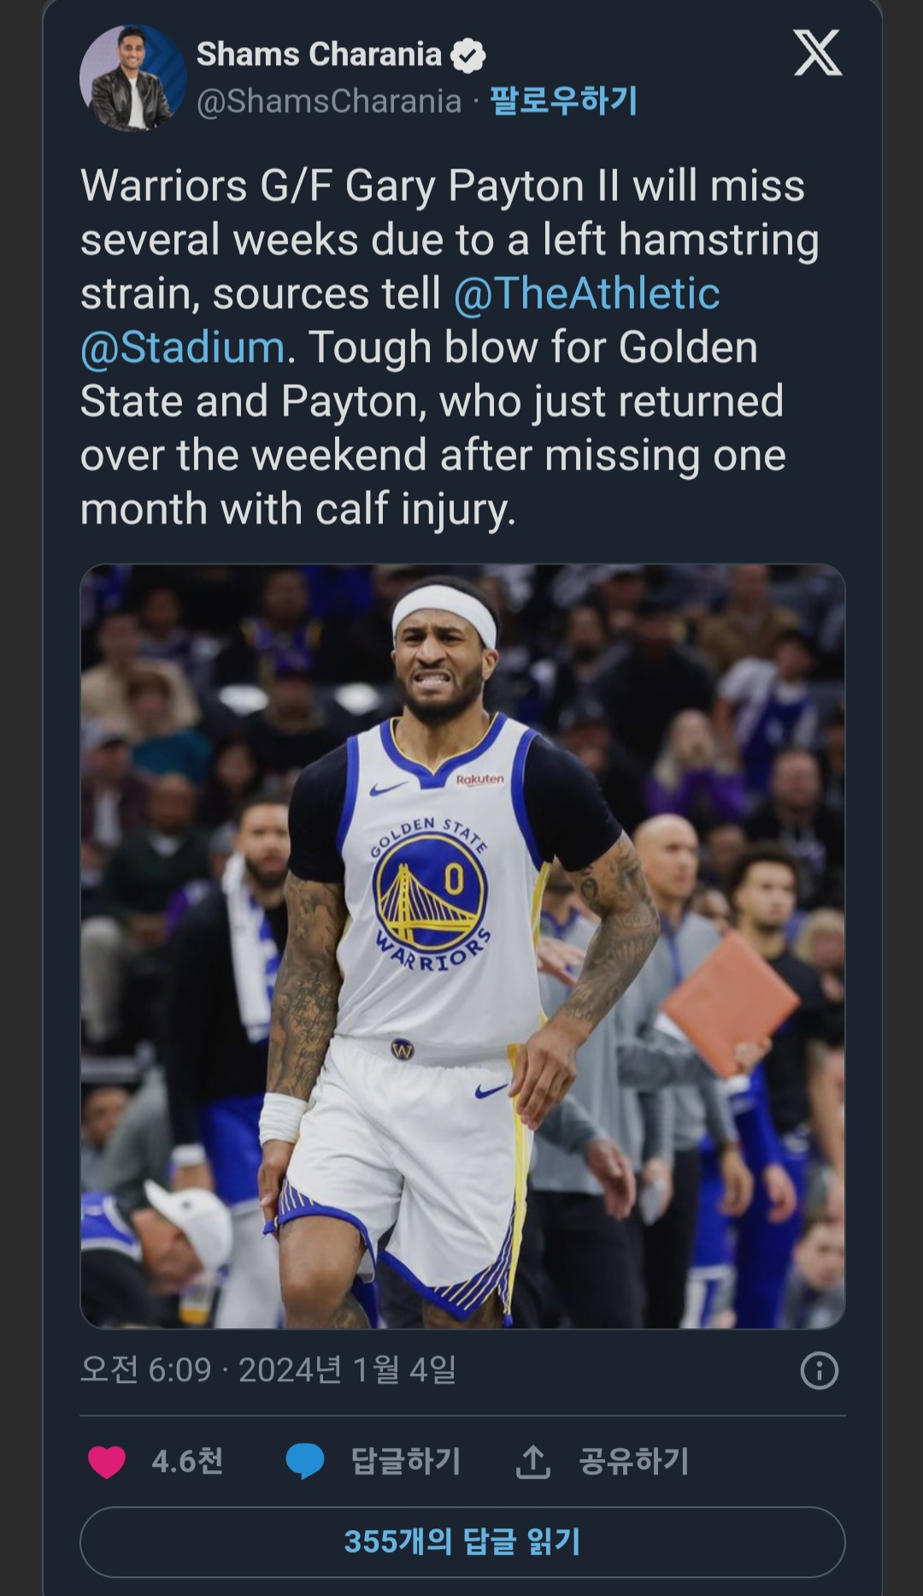Click the X logo icon
The width and height of the screenshot is (923, 1596).
(817, 53)
